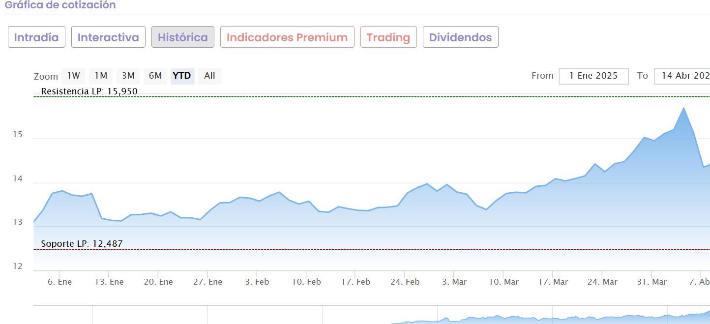
Task: Open the Trading tab
Action: (388, 37)
